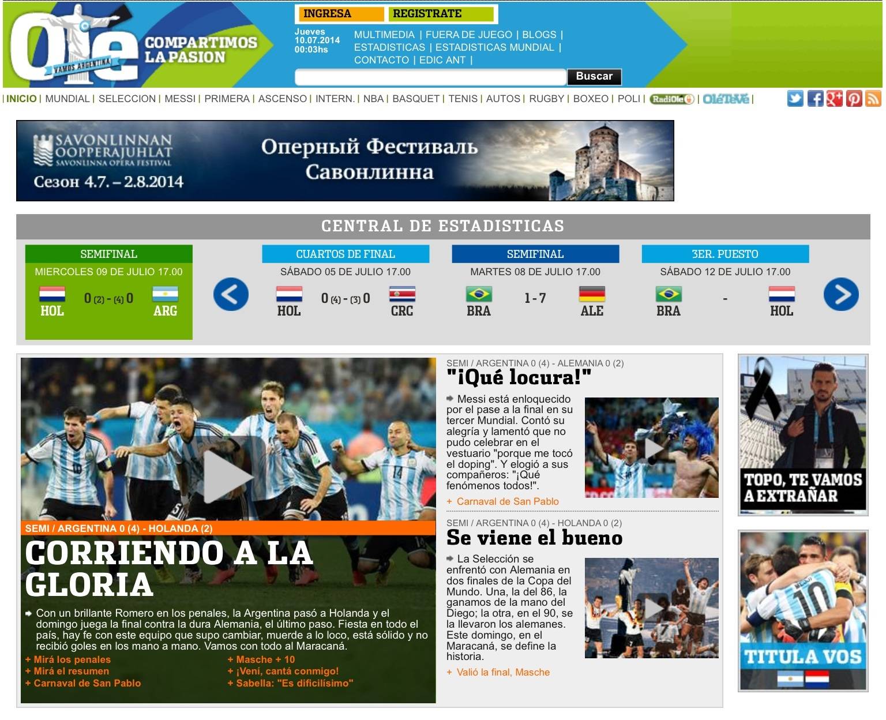Play the Corriendo a la Gloria video
The height and width of the screenshot is (720, 886).
click(x=228, y=476)
